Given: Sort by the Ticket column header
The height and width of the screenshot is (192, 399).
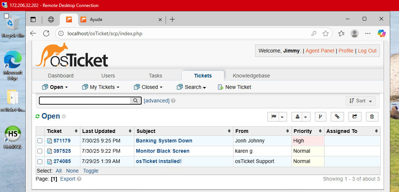Looking at the screenshot, I should click(62, 131).
